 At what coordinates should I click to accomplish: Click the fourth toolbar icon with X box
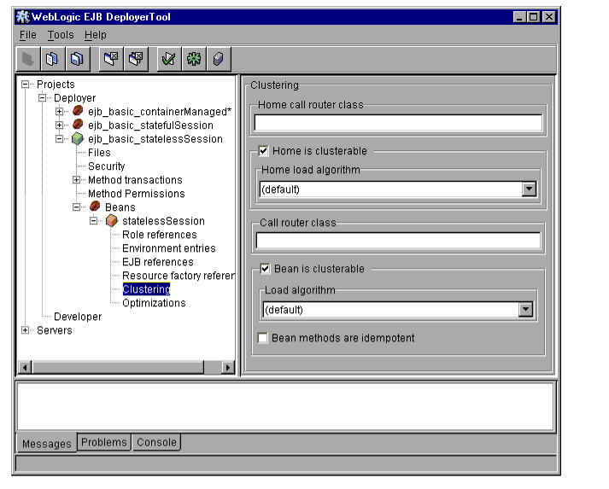[x=111, y=60]
